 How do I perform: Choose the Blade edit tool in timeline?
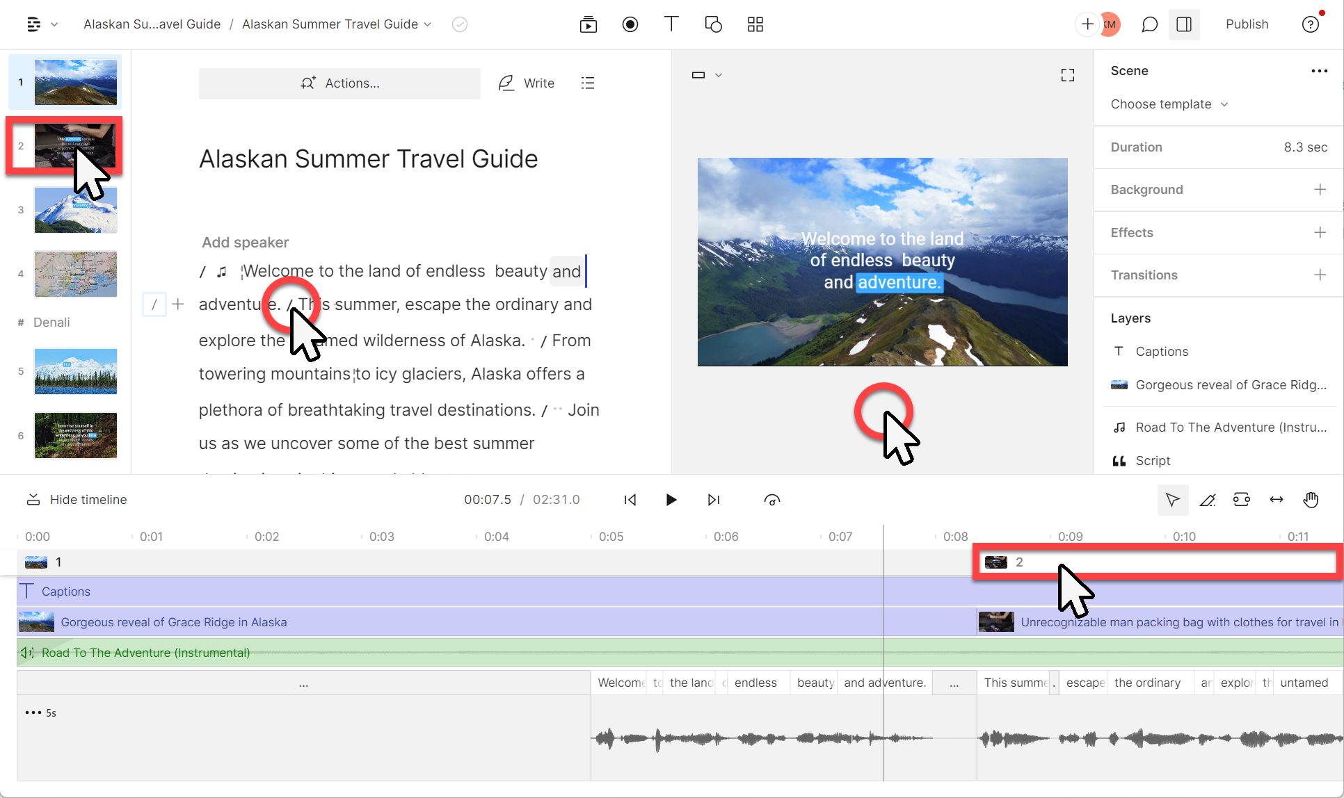1207,500
